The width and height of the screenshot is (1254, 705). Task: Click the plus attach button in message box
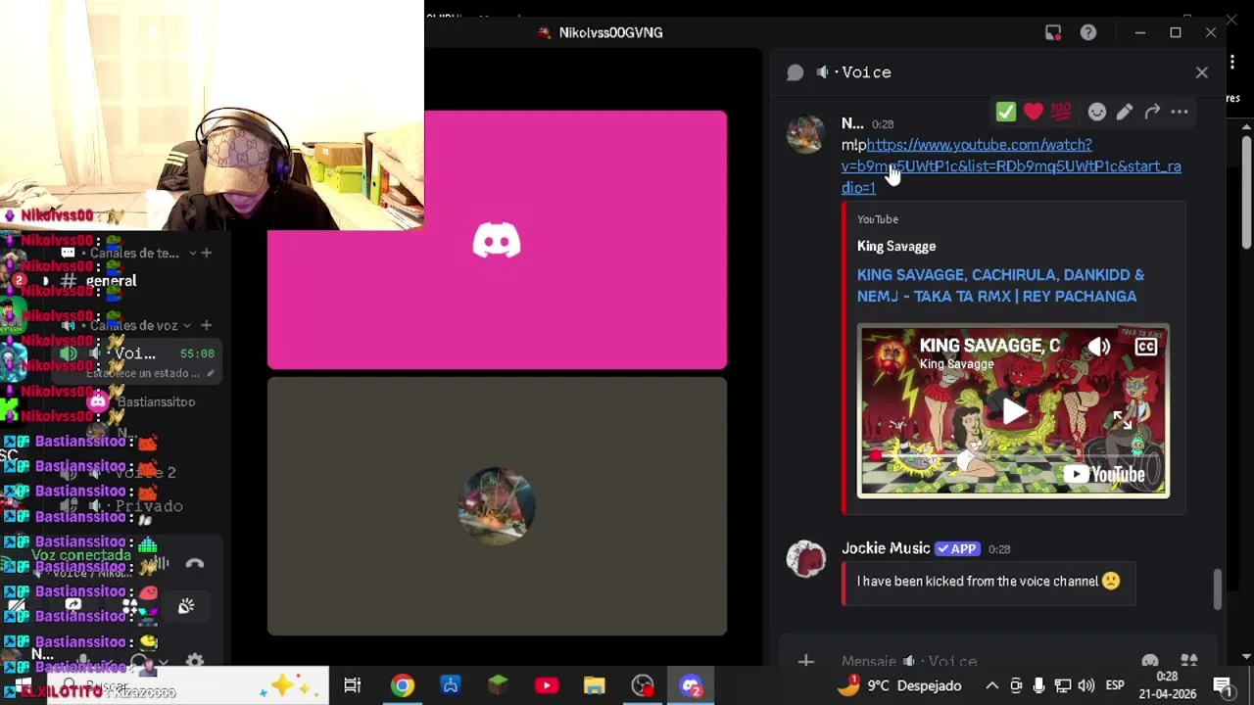(805, 662)
